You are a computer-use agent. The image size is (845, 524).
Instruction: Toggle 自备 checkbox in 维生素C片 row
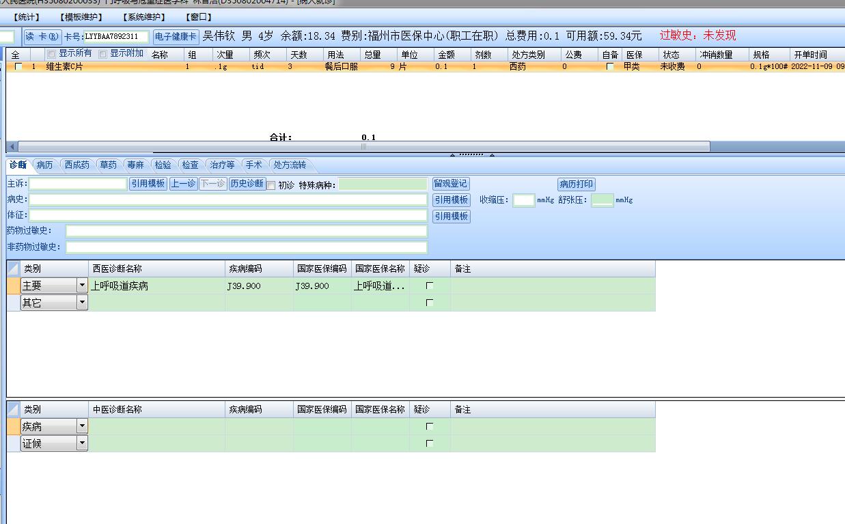click(610, 67)
